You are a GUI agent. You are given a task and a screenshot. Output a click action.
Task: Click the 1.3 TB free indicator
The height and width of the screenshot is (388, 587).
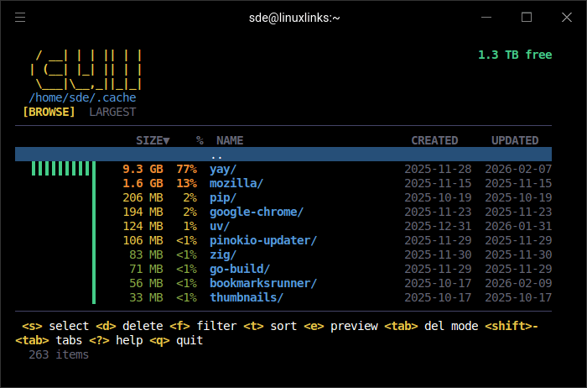point(515,55)
